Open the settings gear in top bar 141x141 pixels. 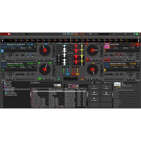pyautogui.click(x=125, y=34)
